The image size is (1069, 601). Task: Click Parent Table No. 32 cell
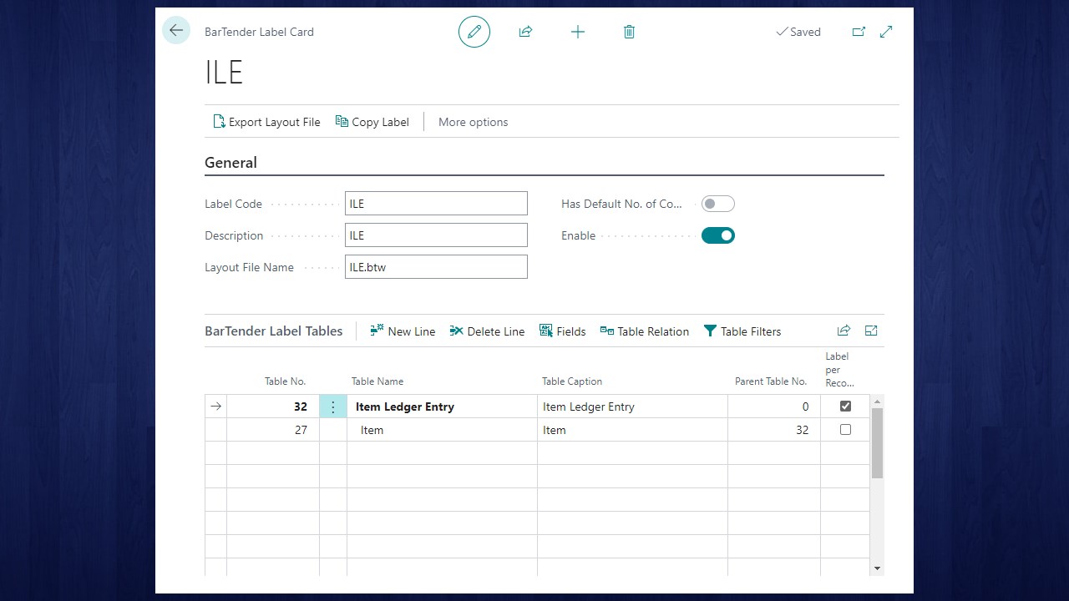point(774,430)
